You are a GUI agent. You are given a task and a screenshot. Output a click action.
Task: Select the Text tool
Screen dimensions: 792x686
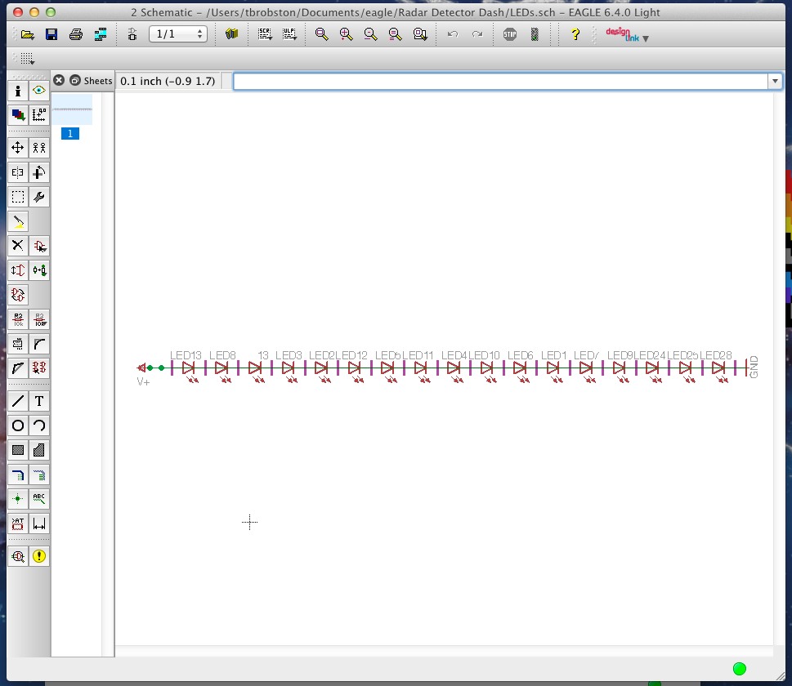click(x=39, y=401)
